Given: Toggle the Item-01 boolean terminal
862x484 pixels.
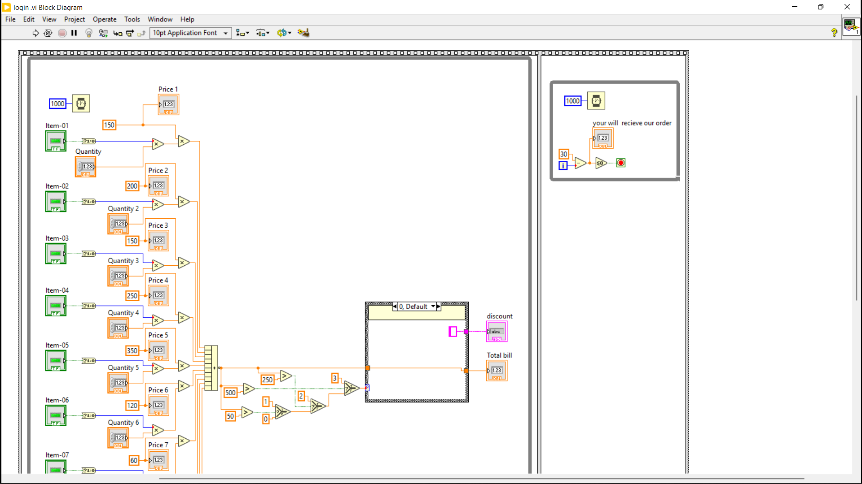Looking at the screenshot, I should [56, 140].
